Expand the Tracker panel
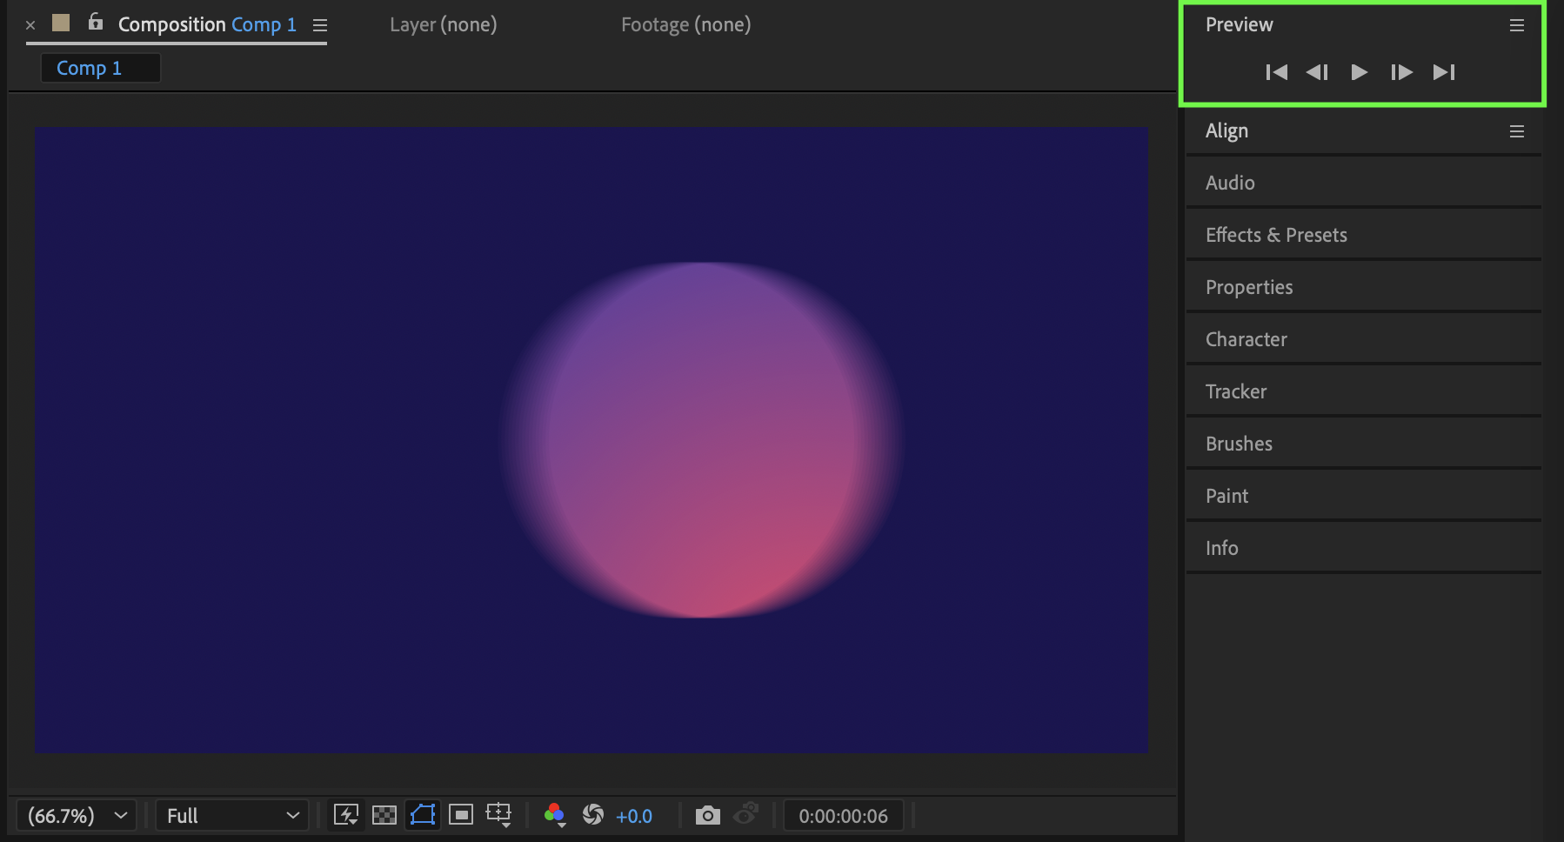1564x842 pixels. (x=1364, y=391)
